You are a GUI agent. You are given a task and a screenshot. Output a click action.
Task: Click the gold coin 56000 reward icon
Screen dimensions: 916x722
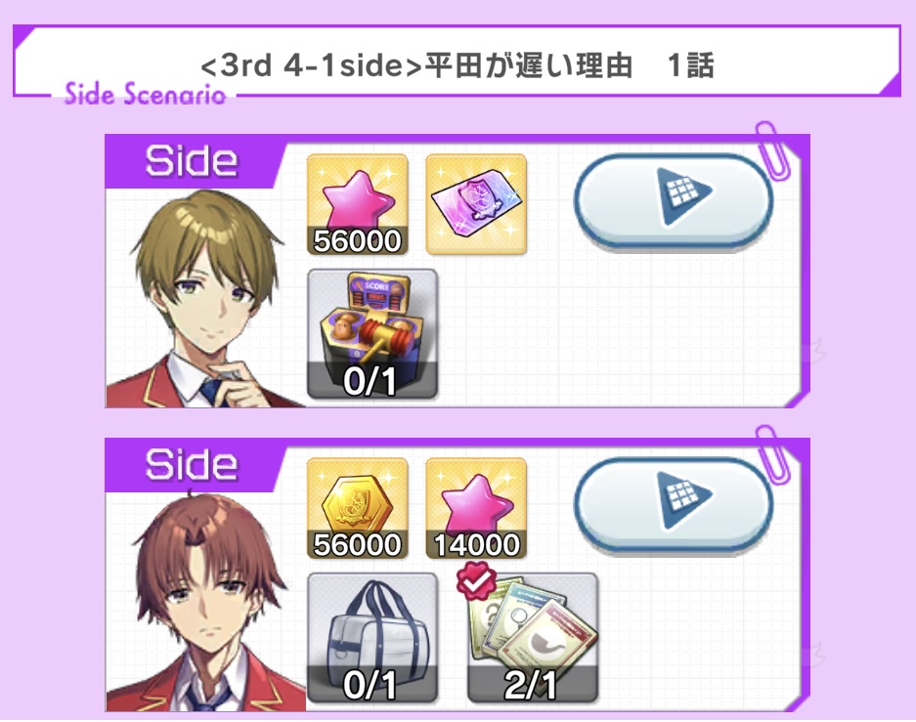point(358,508)
